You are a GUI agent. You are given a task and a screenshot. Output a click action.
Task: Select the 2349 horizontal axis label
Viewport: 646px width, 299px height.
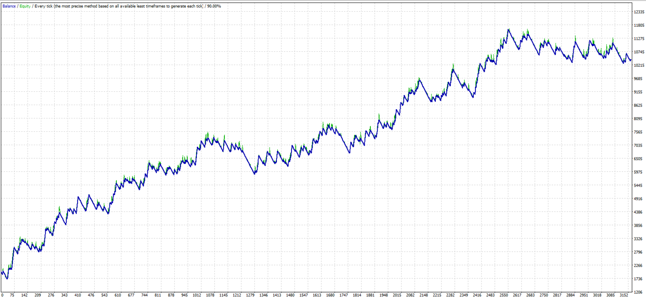pos(463,296)
